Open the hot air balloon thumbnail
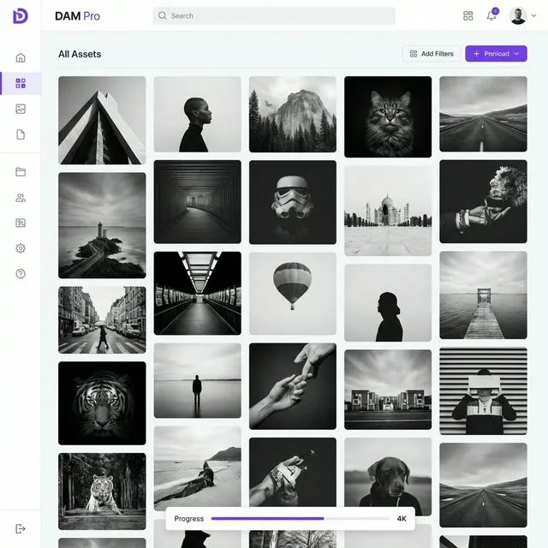This screenshot has height=548, width=548. (x=293, y=294)
